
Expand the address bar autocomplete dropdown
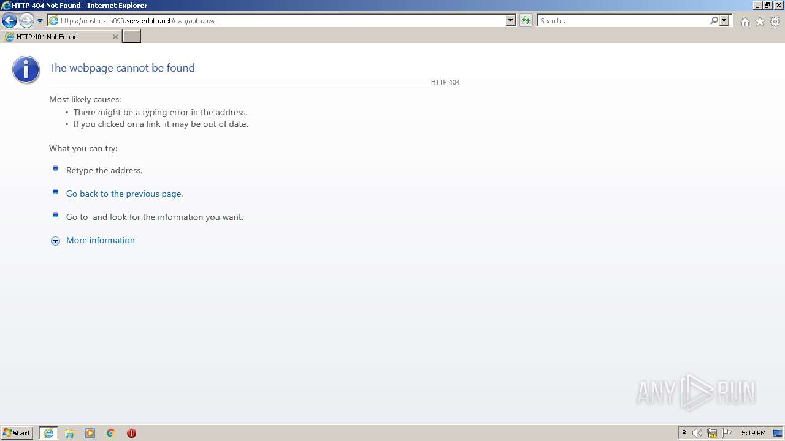tap(510, 21)
